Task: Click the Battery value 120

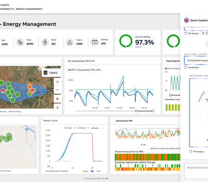Action: 103,43
